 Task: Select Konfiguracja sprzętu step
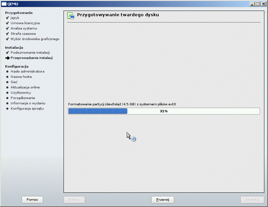(x=27, y=109)
